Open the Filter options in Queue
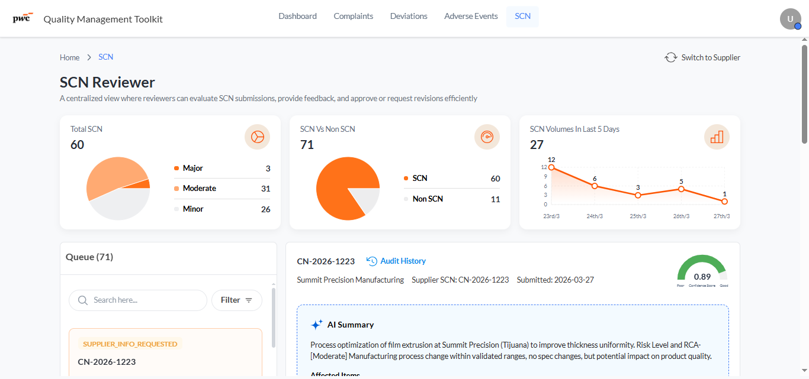This screenshot has width=809, height=379. (237, 300)
